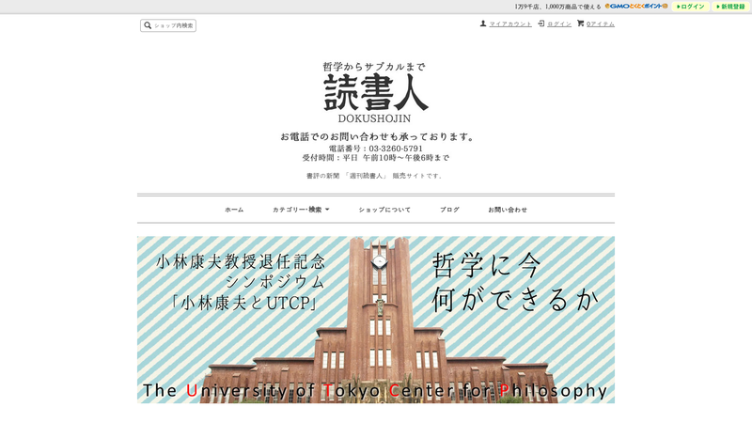
Task: Go to ホーム in navigation
Action: tap(234, 210)
